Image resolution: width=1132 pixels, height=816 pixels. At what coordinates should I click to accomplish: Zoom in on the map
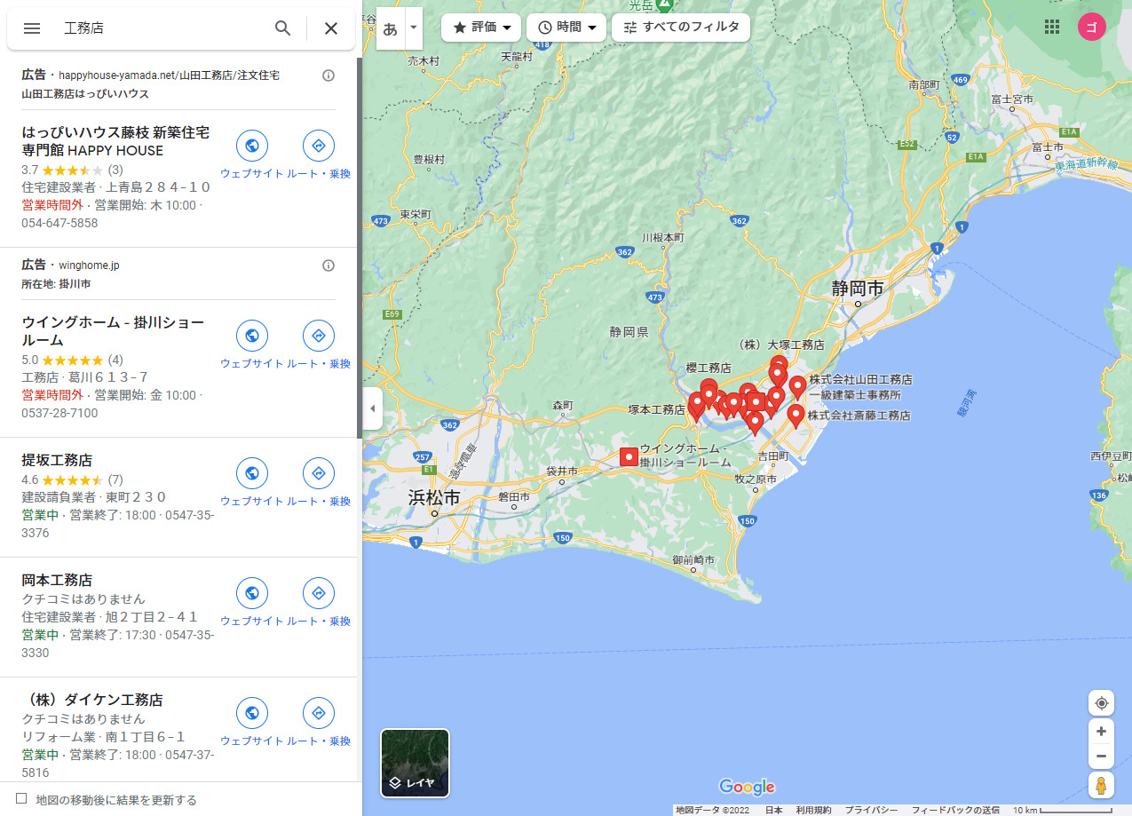(x=1101, y=732)
